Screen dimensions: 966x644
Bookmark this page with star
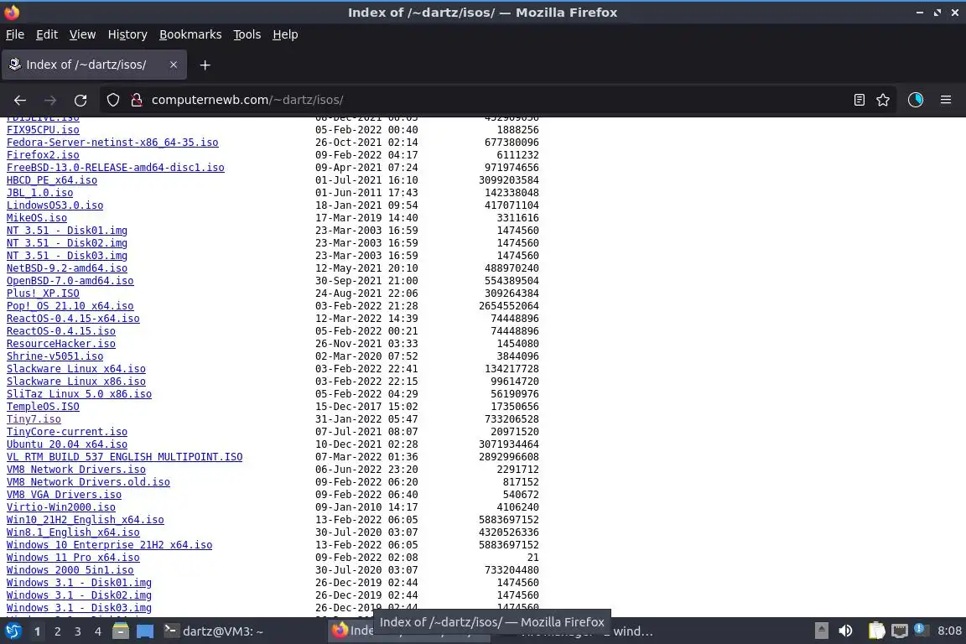coord(883,100)
